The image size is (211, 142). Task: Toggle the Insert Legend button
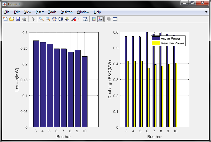coord(100,19)
